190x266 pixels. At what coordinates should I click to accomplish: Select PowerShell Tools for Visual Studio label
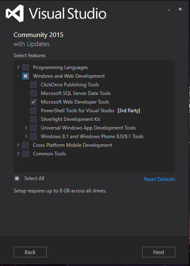[x=77, y=111]
